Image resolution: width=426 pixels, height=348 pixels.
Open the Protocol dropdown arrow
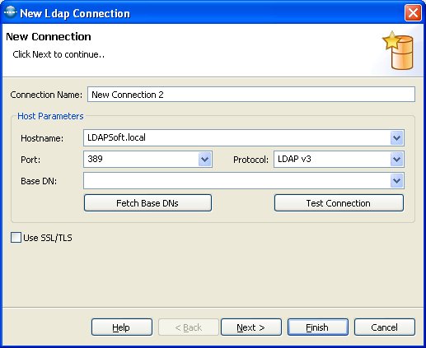[x=396, y=159]
